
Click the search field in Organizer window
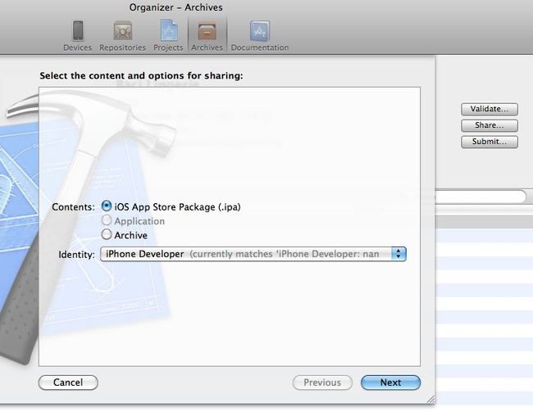(481, 197)
